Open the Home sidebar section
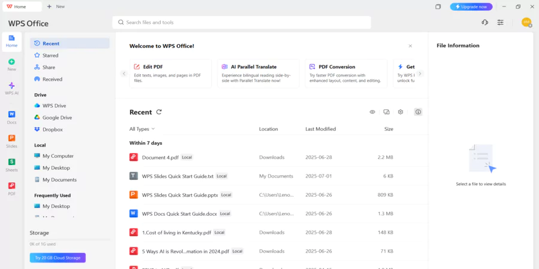The height and width of the screenshot is (269, 539). pos(12,41)
